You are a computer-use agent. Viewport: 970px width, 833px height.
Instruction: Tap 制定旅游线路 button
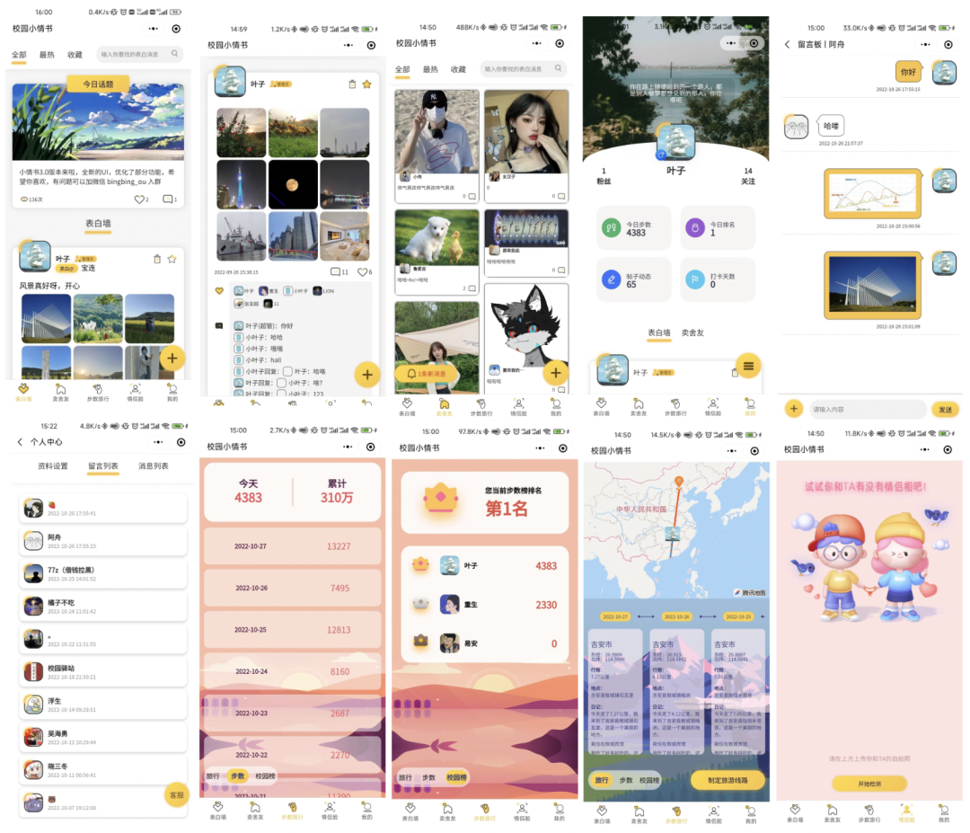(727, 780)
